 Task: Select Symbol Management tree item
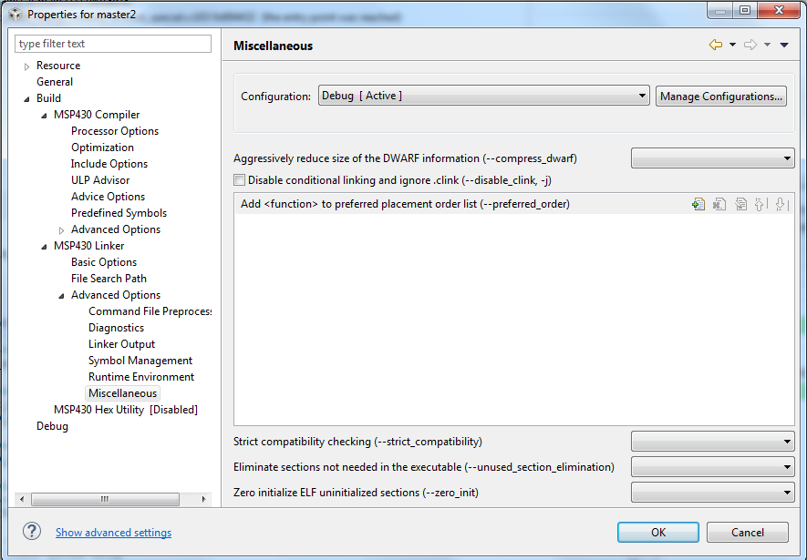tap(140, 361)
